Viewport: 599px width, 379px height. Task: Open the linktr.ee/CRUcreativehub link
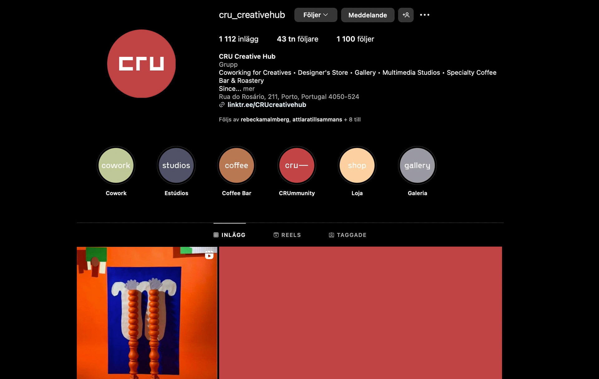click(267, 105)
